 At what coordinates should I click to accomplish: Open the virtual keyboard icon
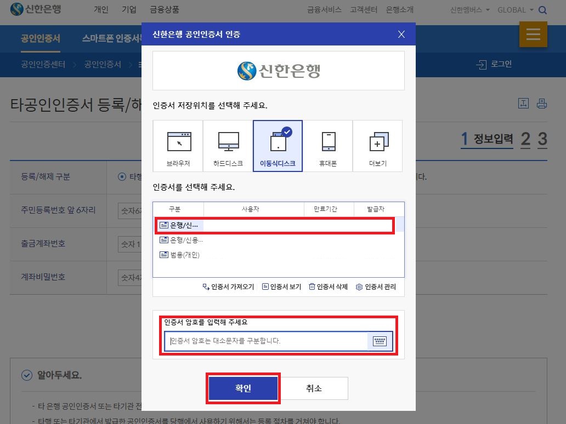point(380,341)
